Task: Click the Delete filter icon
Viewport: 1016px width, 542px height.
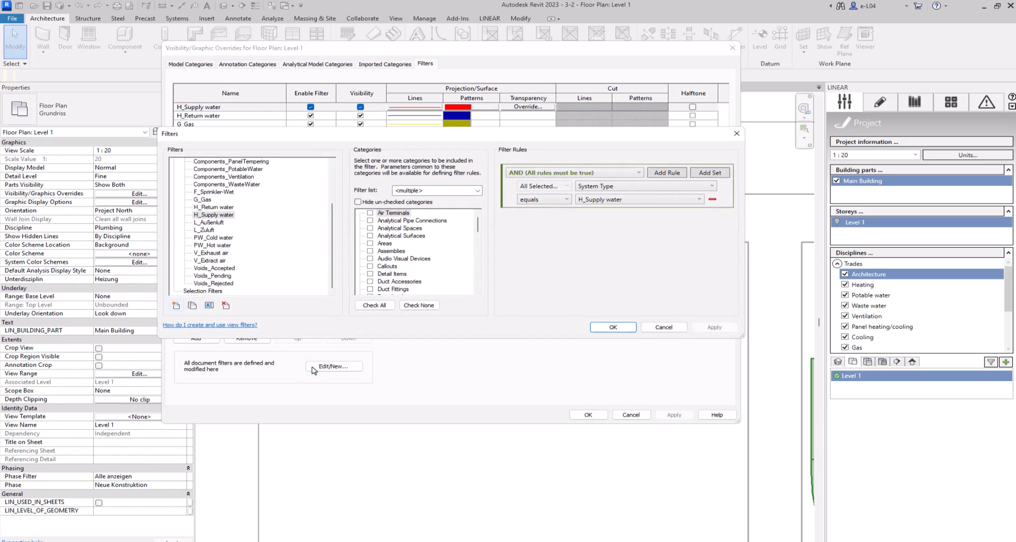Action: tap(226, 306)
